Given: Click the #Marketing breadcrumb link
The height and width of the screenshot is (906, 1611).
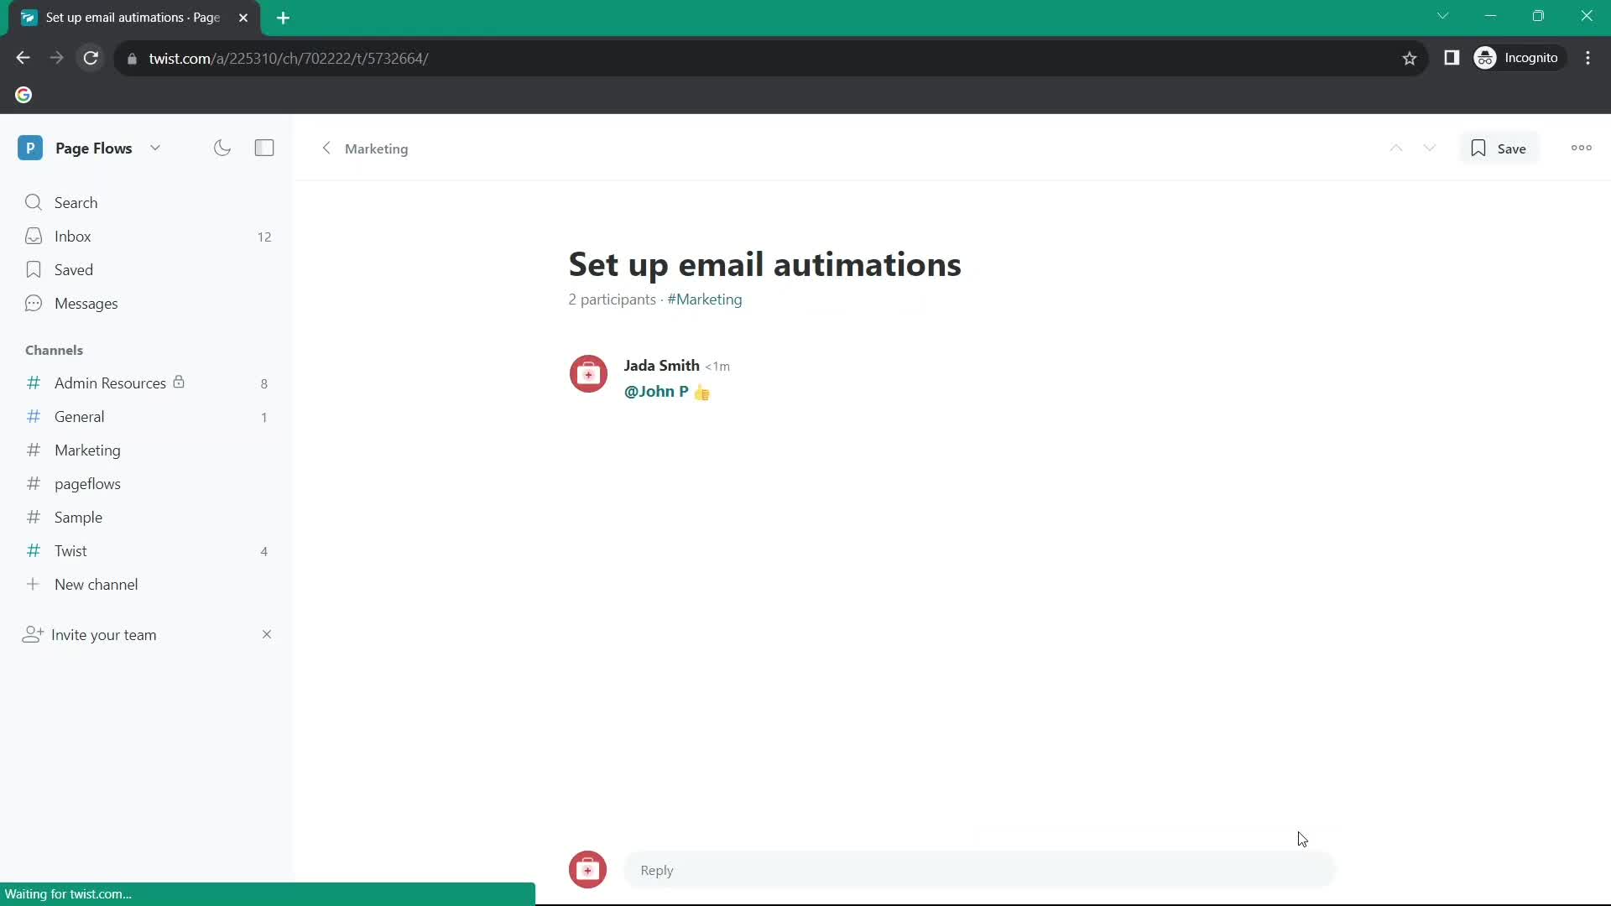Looking at the screenshot, I should [705, 299].
